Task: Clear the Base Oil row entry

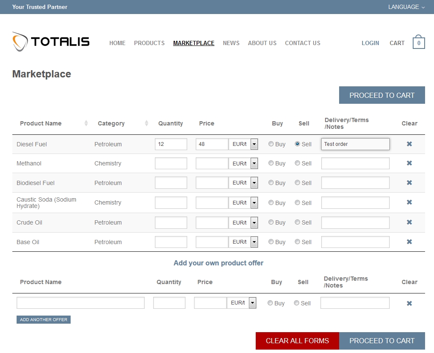Action: pyautogui.click(x=409, y=242)
